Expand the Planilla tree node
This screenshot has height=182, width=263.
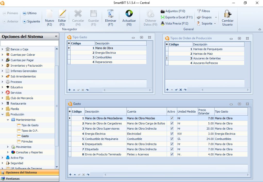pyautogui.click(x=2, y=109)
